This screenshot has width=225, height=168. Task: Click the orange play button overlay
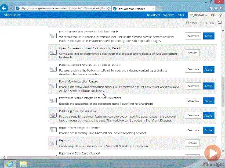click(213, 153)
